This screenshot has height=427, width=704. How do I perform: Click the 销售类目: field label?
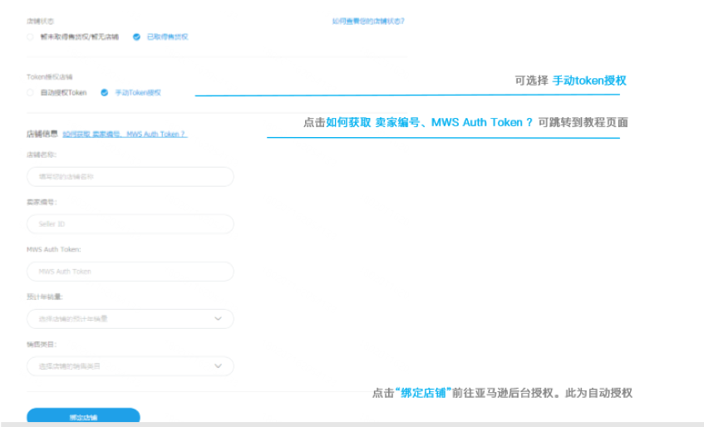tap(42, 344)
